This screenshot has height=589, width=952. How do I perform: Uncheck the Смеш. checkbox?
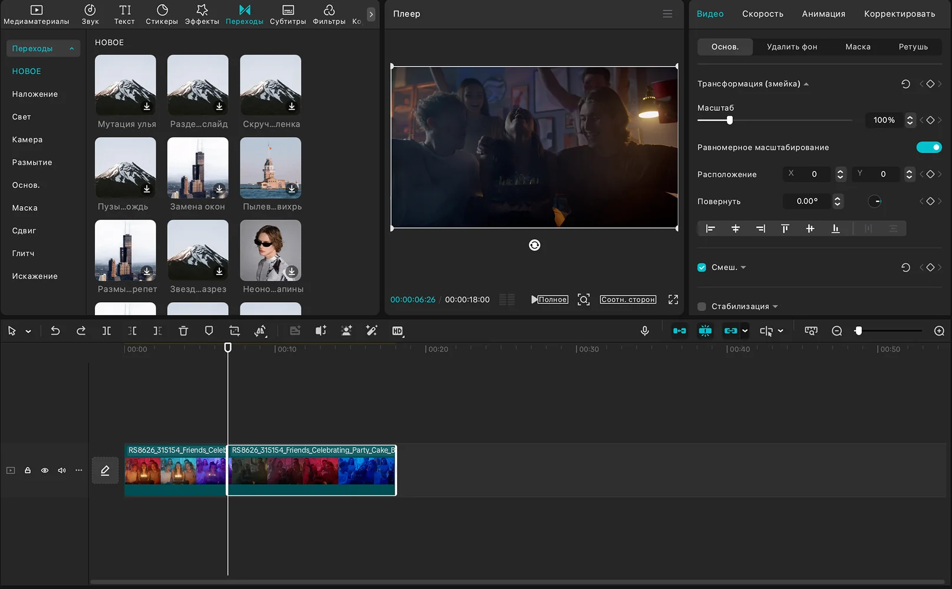click(702, 267)
